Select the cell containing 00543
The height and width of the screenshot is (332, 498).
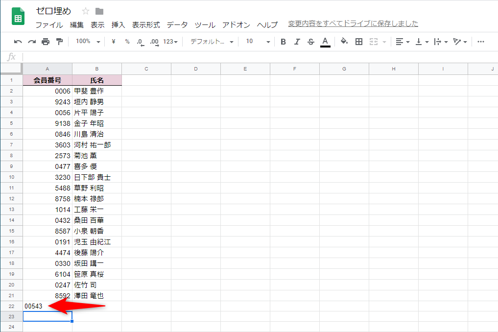click(x=47, y=306)
